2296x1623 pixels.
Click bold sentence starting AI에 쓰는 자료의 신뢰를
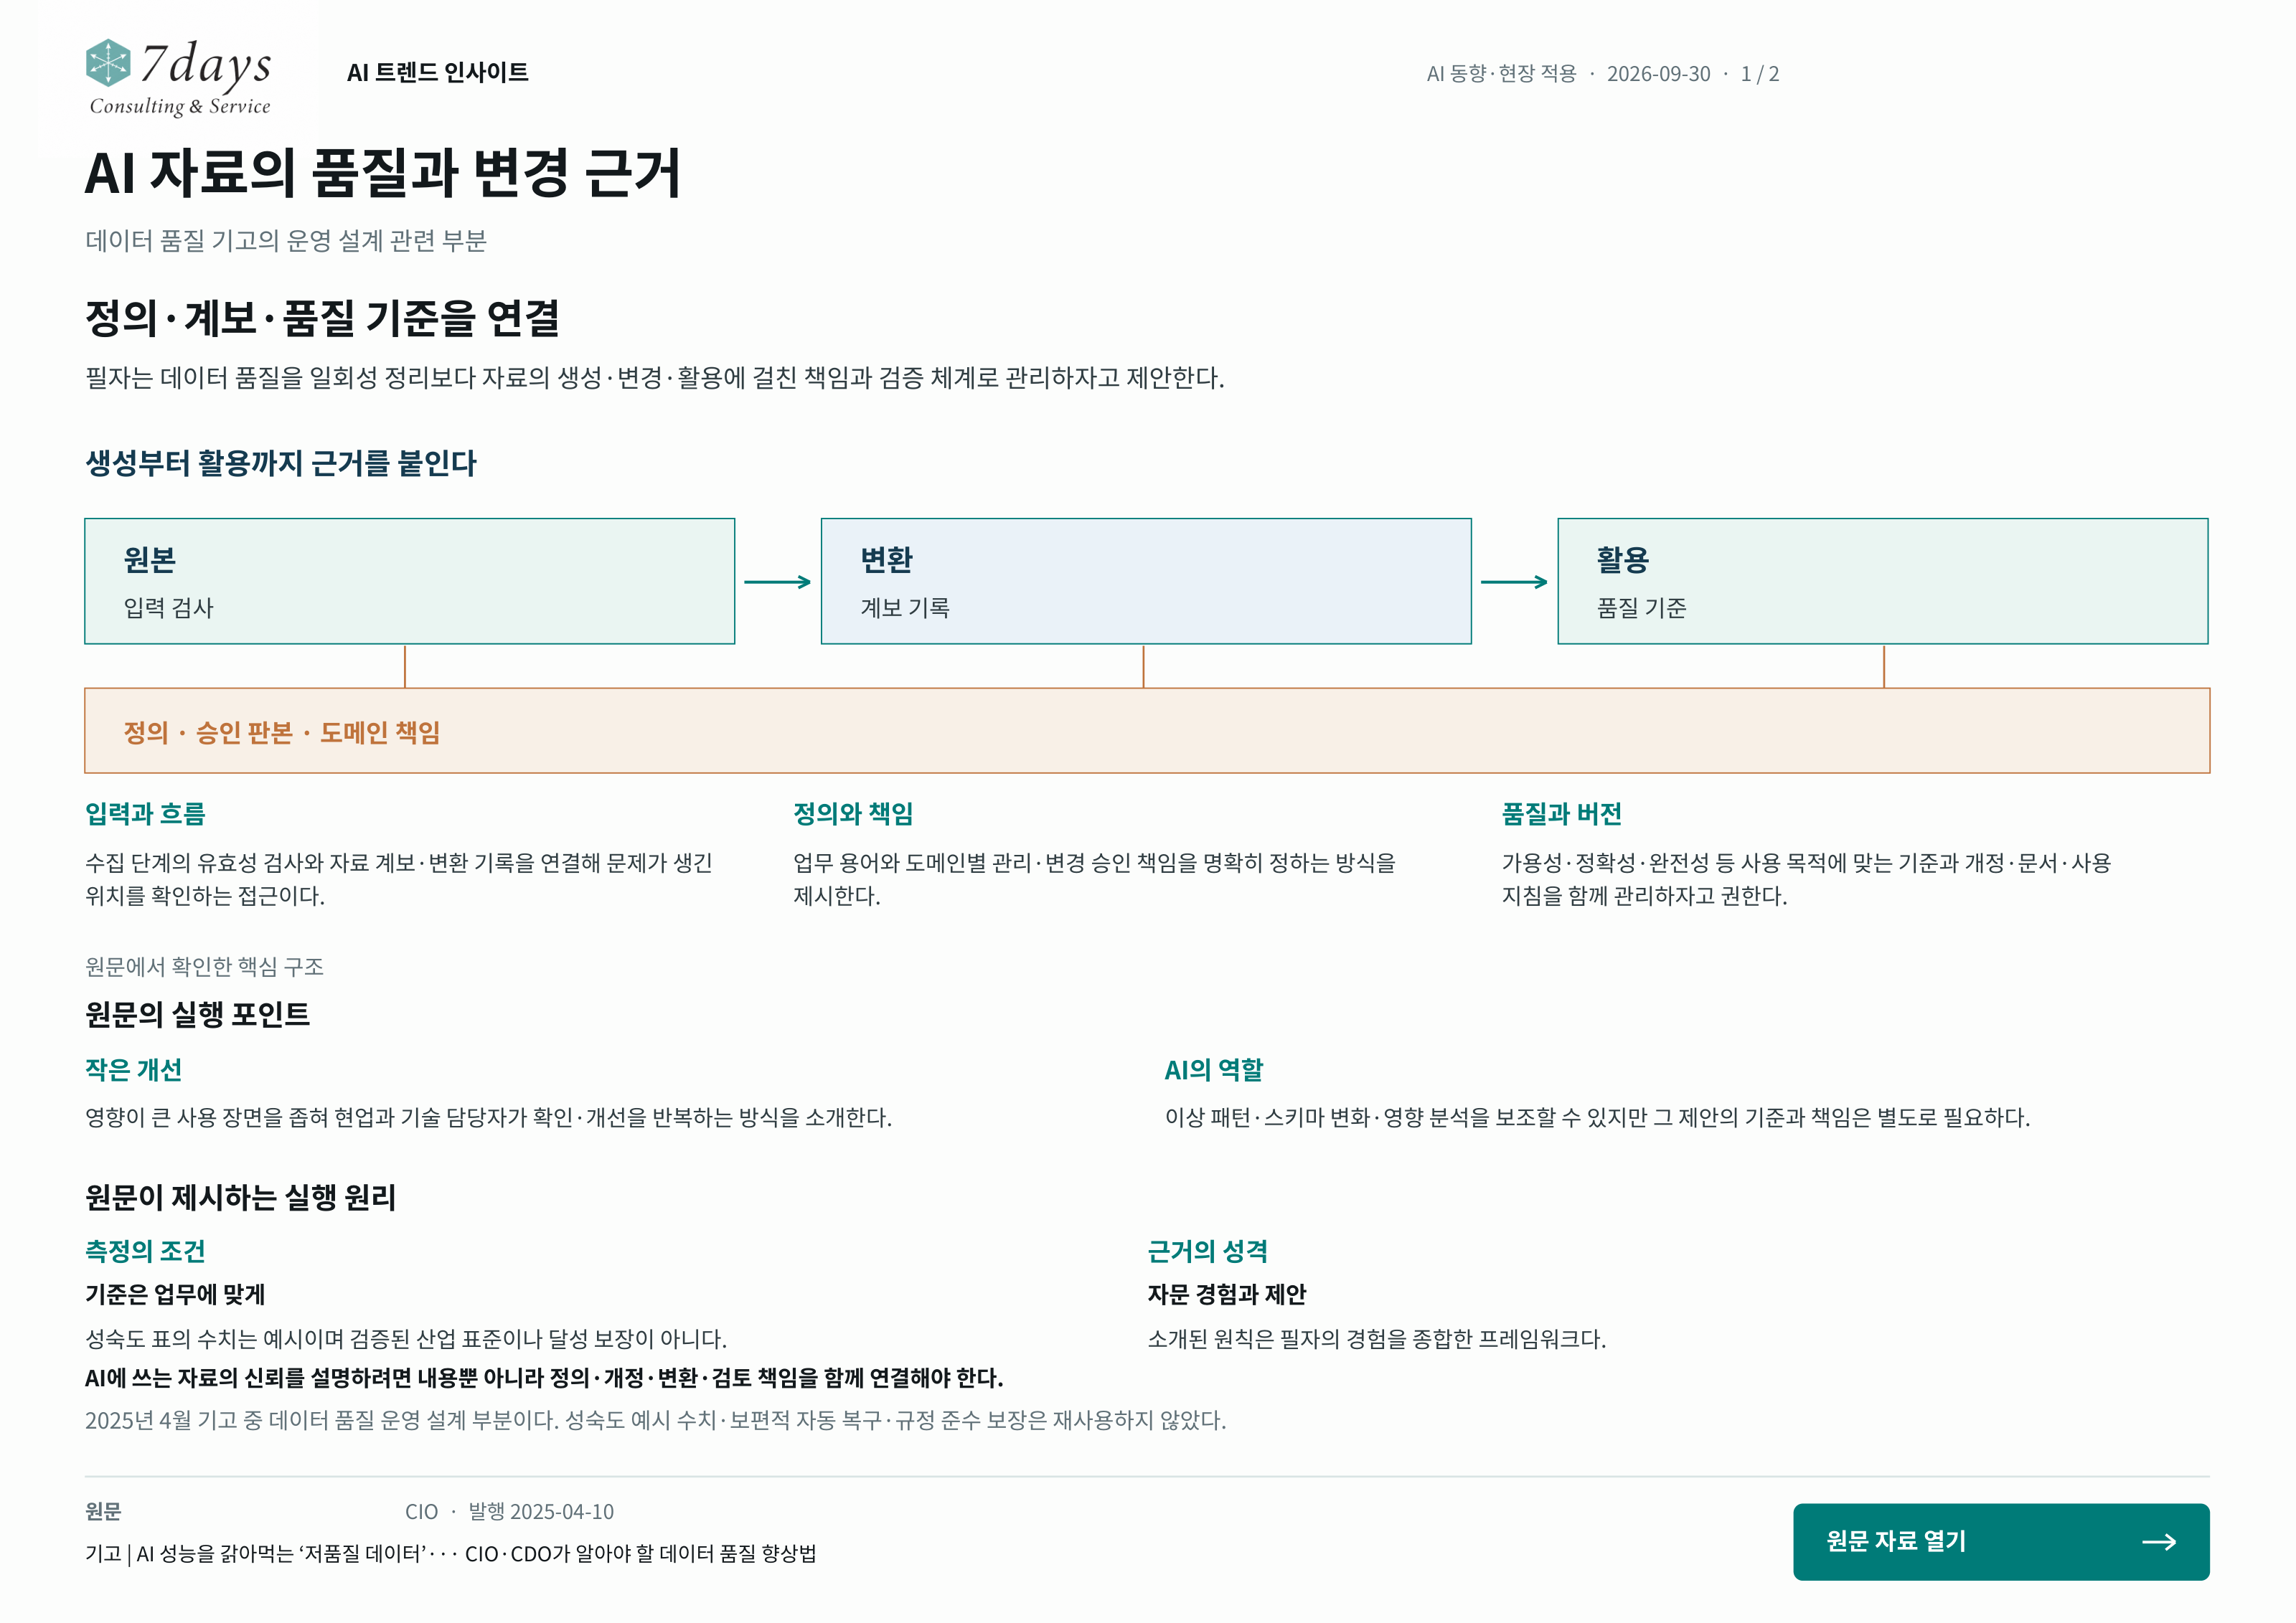pyautogui.click(x=544, y=1378)
